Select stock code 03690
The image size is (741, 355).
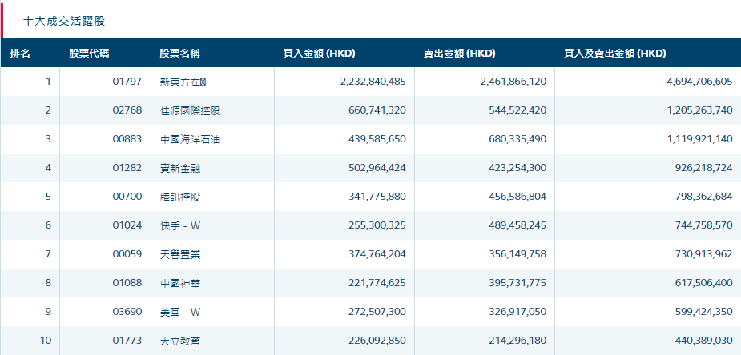pyautogui.click(x=127, y=312)
